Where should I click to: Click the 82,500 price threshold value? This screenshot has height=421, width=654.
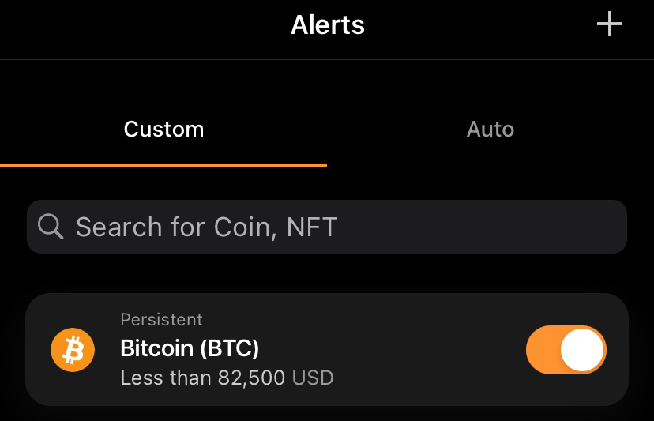click(x=251, y=378)
